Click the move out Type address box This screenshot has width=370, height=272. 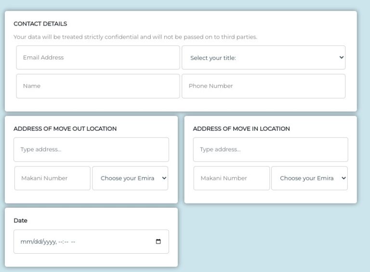point(92,150)
